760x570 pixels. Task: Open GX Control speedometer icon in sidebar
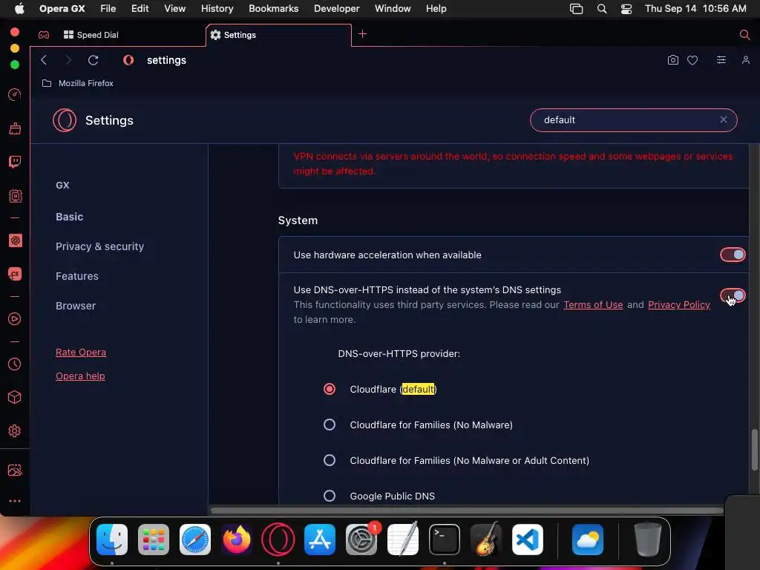(x=15, y=94)
